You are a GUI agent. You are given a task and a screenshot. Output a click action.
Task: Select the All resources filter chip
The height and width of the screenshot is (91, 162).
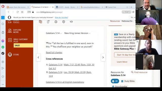click(115, 81)
